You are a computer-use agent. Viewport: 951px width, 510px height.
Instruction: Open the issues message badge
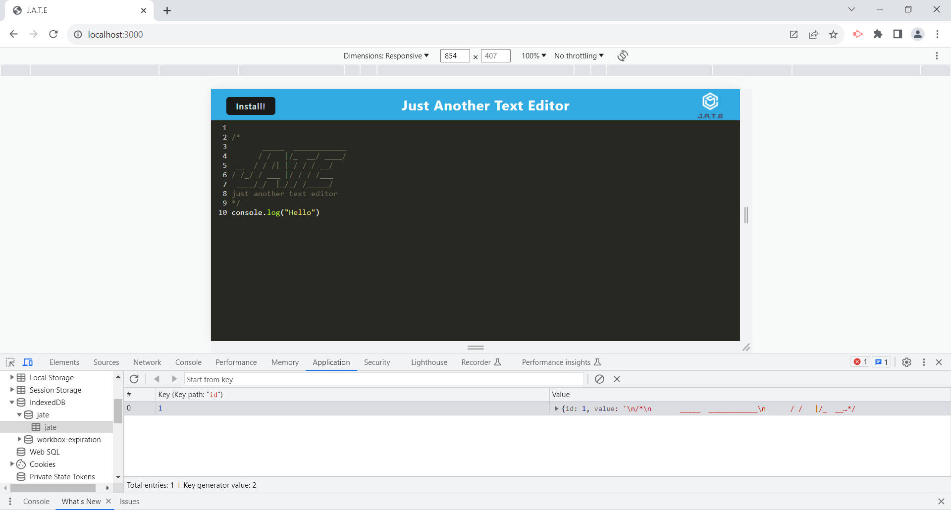(881, 361)
